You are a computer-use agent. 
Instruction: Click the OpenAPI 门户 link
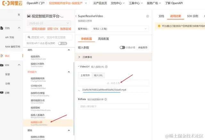(x=36, y=3)
